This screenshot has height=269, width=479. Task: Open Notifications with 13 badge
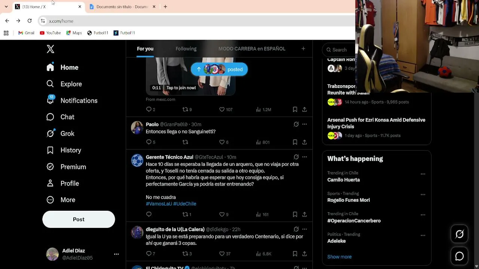click(72, 101)
